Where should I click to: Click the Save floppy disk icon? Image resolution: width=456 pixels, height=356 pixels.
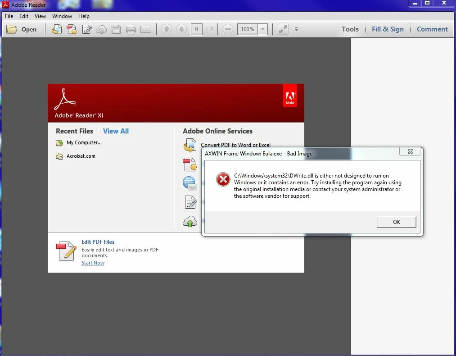click(116, 29)
